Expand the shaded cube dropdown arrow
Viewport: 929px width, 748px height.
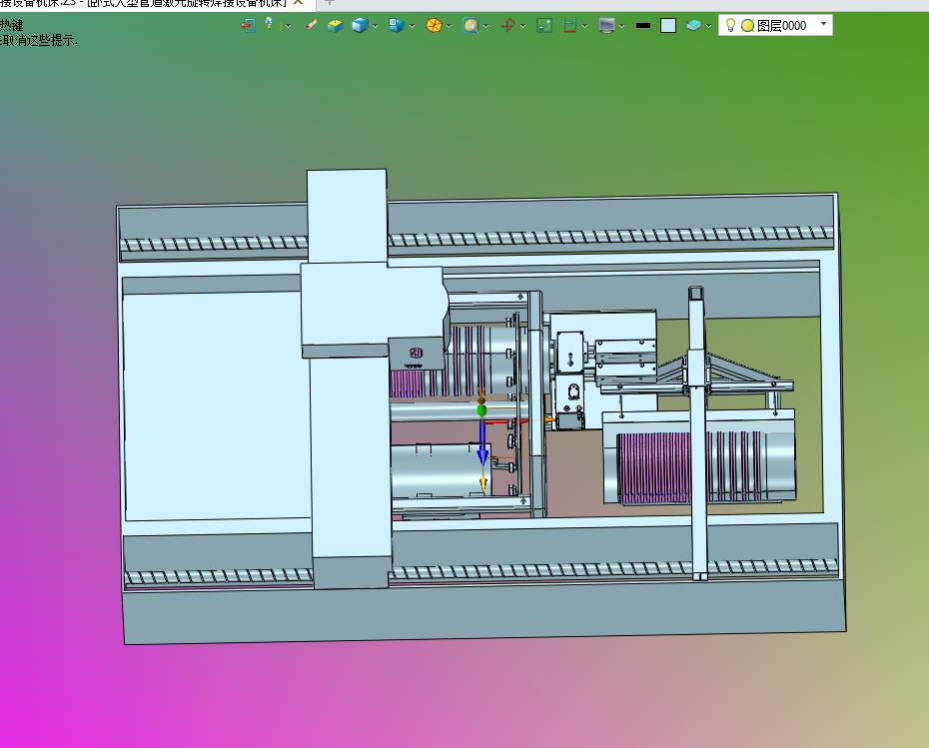(x=375, y=26)
